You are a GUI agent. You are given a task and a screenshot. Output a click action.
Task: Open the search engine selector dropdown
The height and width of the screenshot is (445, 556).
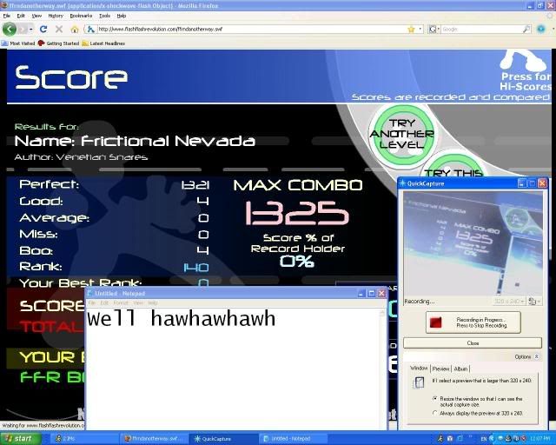[434, 29]
